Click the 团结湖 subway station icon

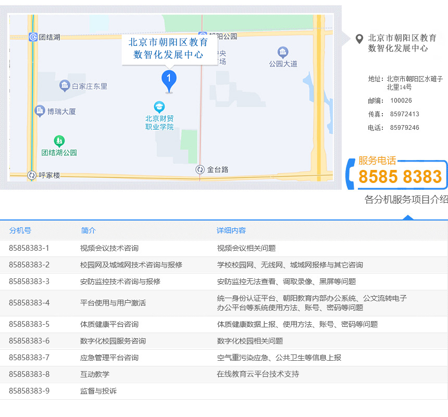click(33, 37)
